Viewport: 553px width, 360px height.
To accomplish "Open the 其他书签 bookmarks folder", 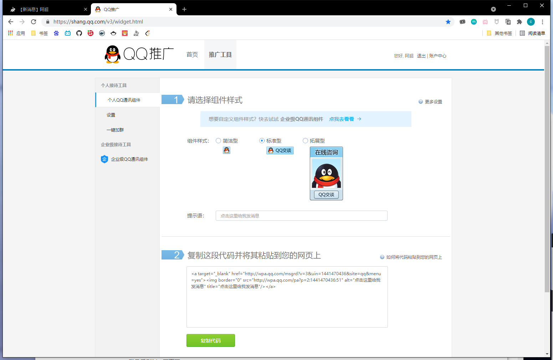I will click(499, 33).
